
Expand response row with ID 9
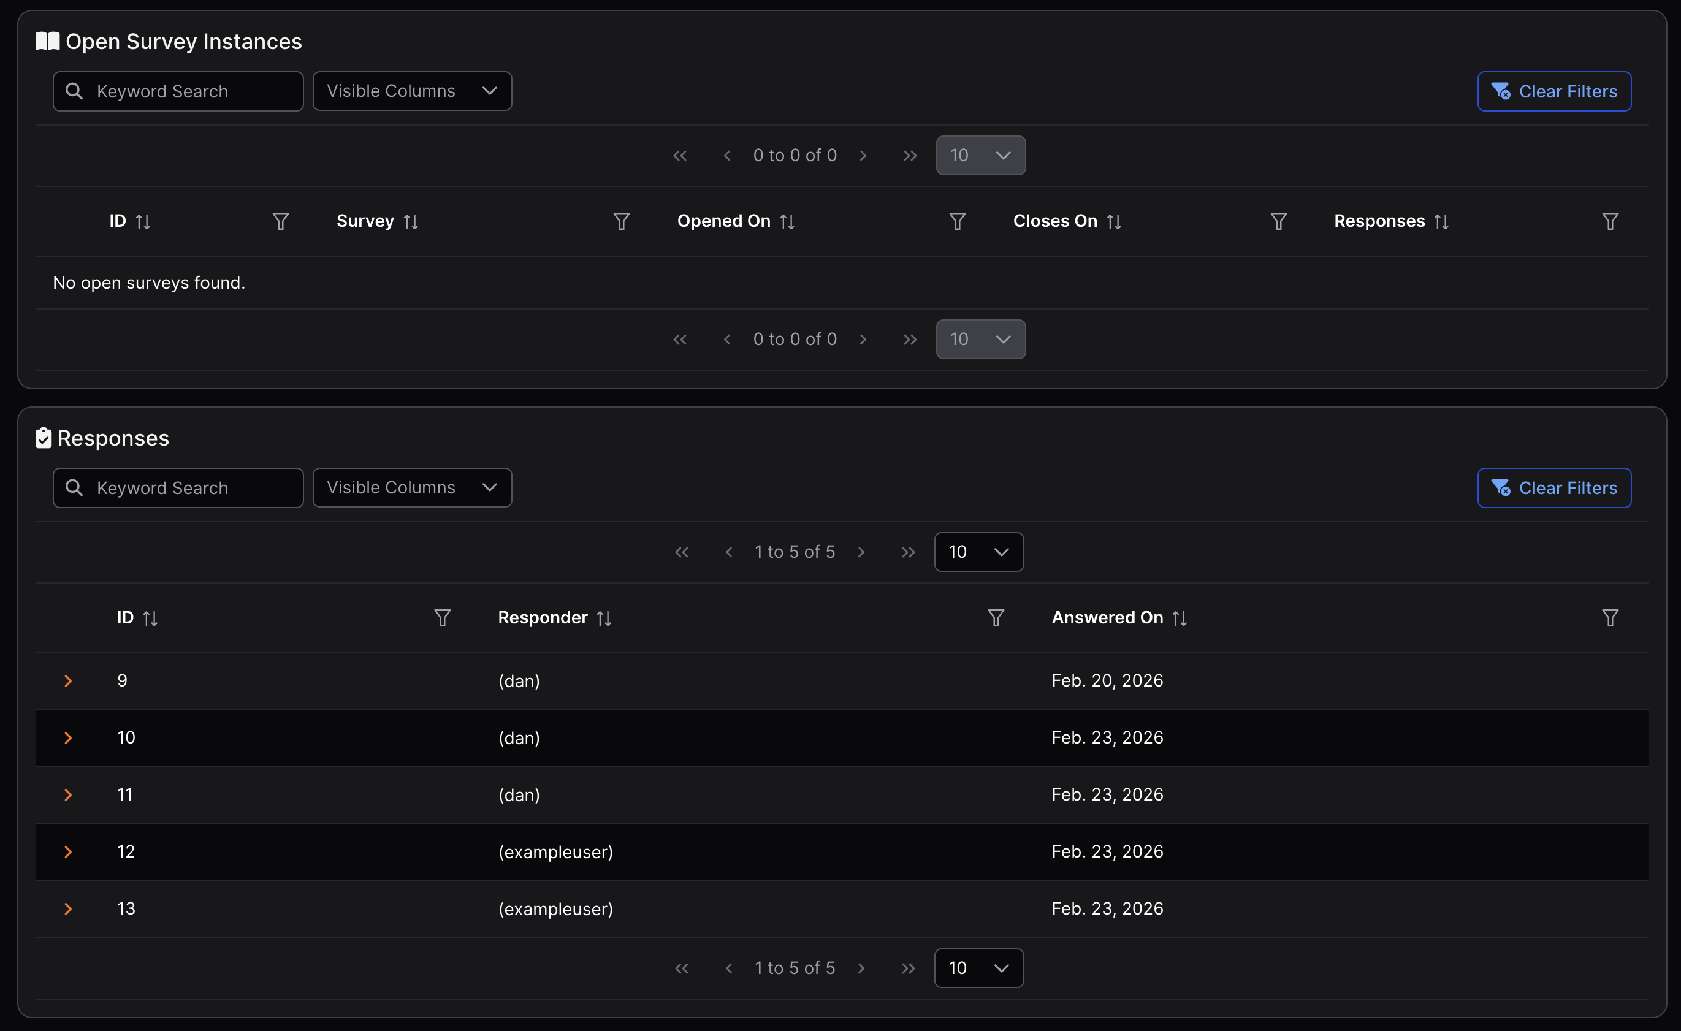pyautogui.click(x=67, y=681)
